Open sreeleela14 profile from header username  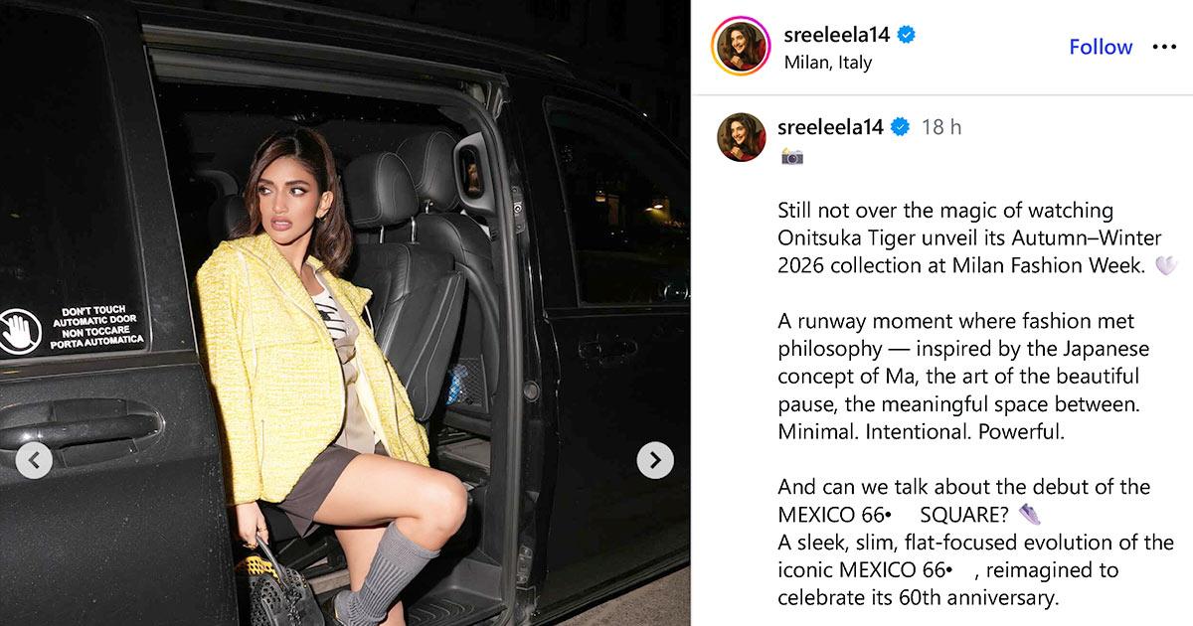pyautogui.click(x=837, y=35)
